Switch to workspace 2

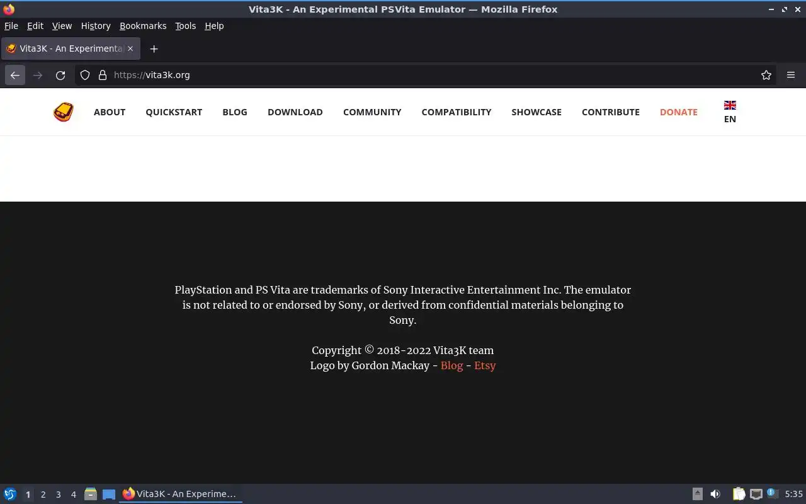click(43, 495)
